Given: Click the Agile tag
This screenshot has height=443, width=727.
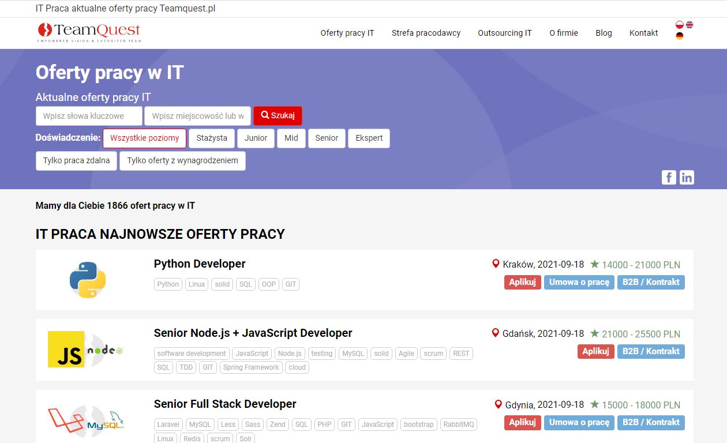Looking at the screenshot, I should 406,354.
